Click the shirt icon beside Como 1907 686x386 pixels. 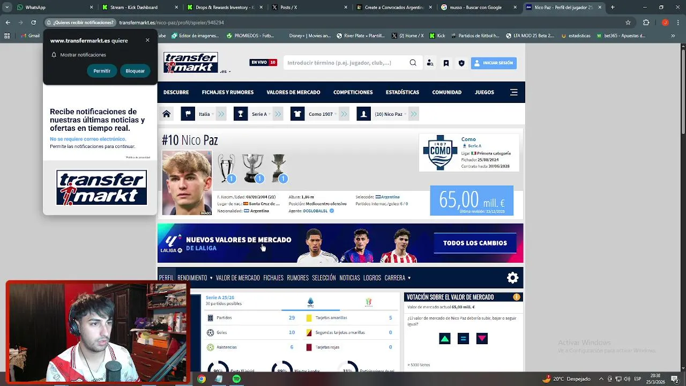[x=297, y=114]
